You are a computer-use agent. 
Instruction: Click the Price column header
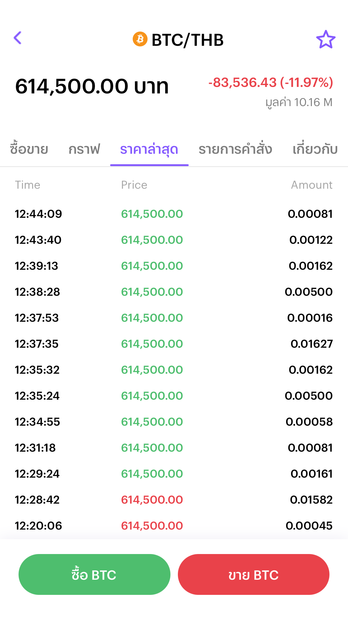[x=134, y=185]
